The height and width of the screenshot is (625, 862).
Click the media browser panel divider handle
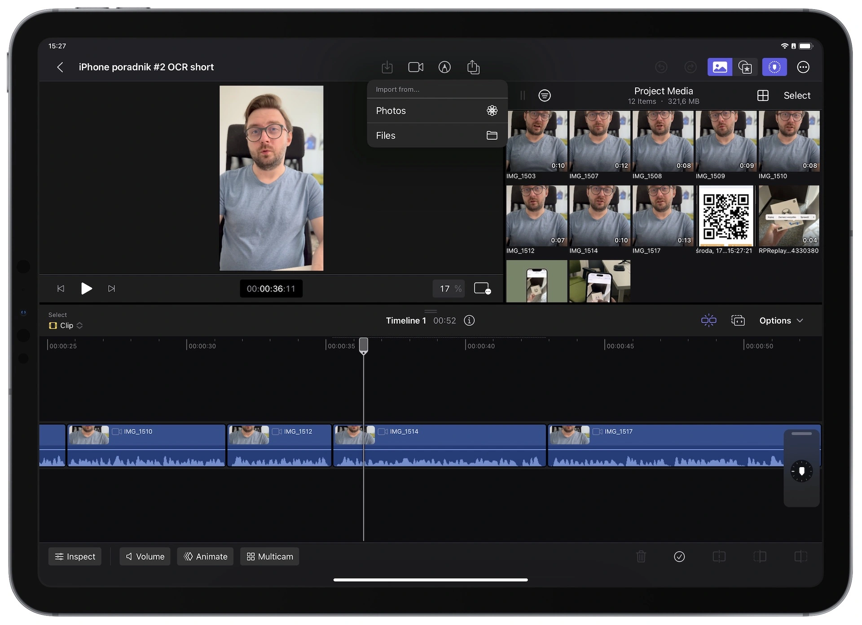pos(523,96)
